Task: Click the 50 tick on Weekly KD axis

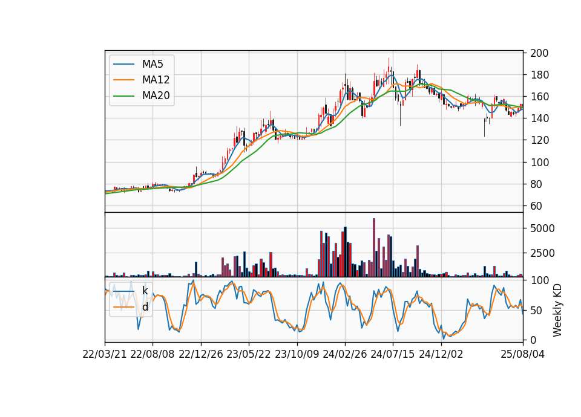Action: 536,311
